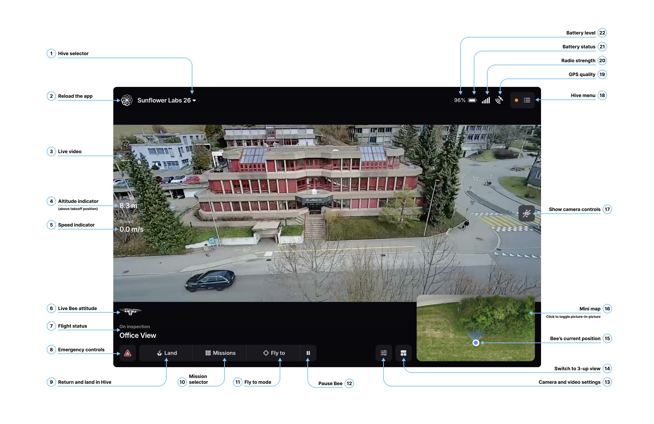Viewport: 654px width, 424px height.
Task: Open the Missions selector
Action: [x=220, y=353]
